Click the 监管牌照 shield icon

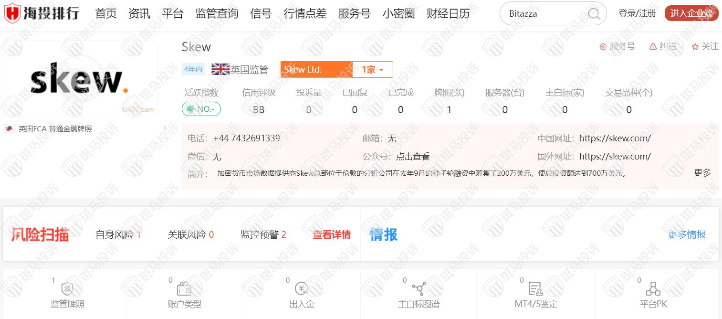67,289
